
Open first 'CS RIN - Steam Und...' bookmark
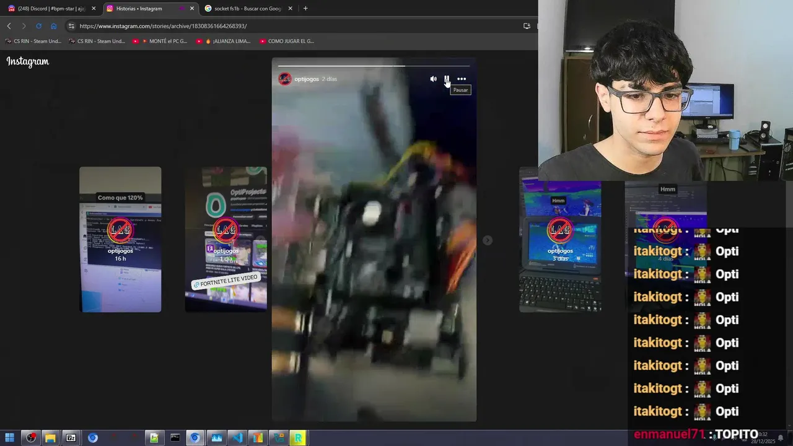(x=33, y=42)
